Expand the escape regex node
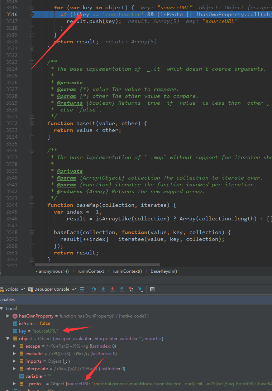The width and height of the screenshot is (272, 391). coord(14,346)
